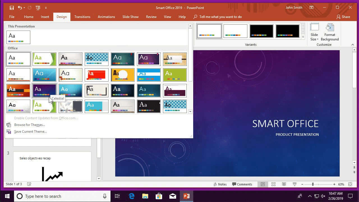
Task: Switch to the Transitions tab
Action: [x=82, y=17]
